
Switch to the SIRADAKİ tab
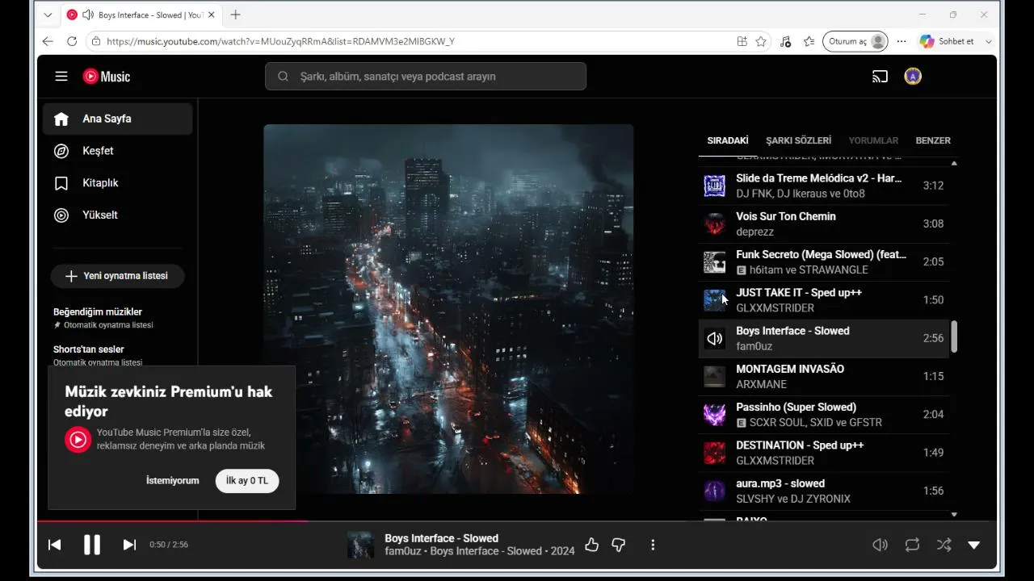tap(728, 140)
